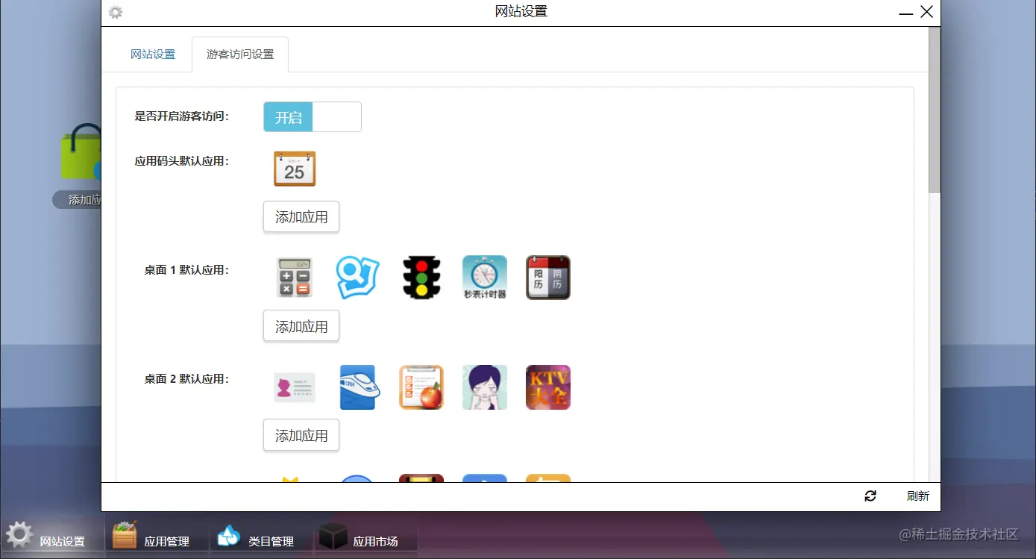Click the 应用码头默认应用 label

click(x=181, y=161)
